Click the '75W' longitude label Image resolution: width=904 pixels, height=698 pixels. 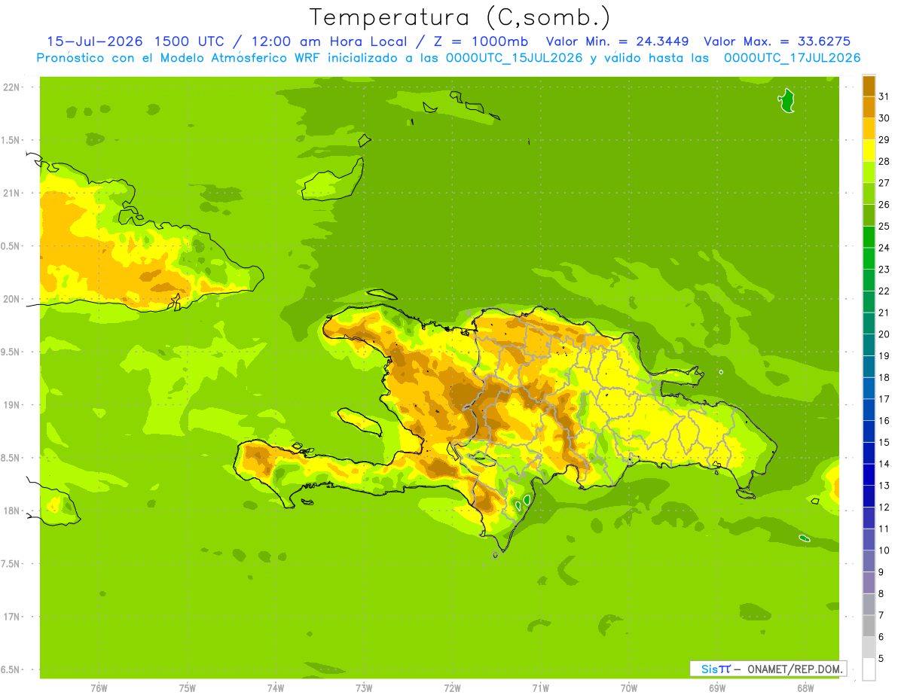(188, 687)
